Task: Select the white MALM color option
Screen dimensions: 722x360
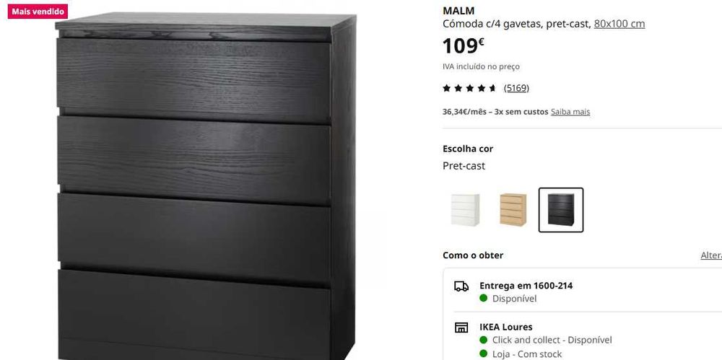Action: (465, 210)
